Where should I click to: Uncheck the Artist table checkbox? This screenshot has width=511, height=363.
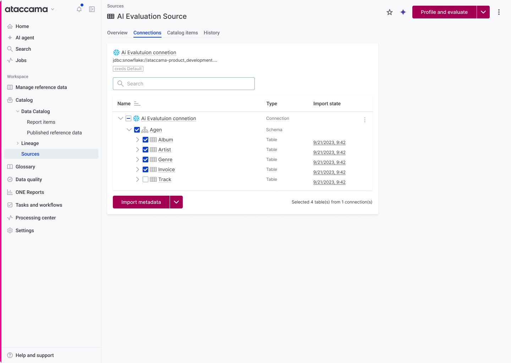145,150
